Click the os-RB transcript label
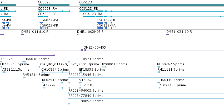Screen dimensions: 224x105 4,9
